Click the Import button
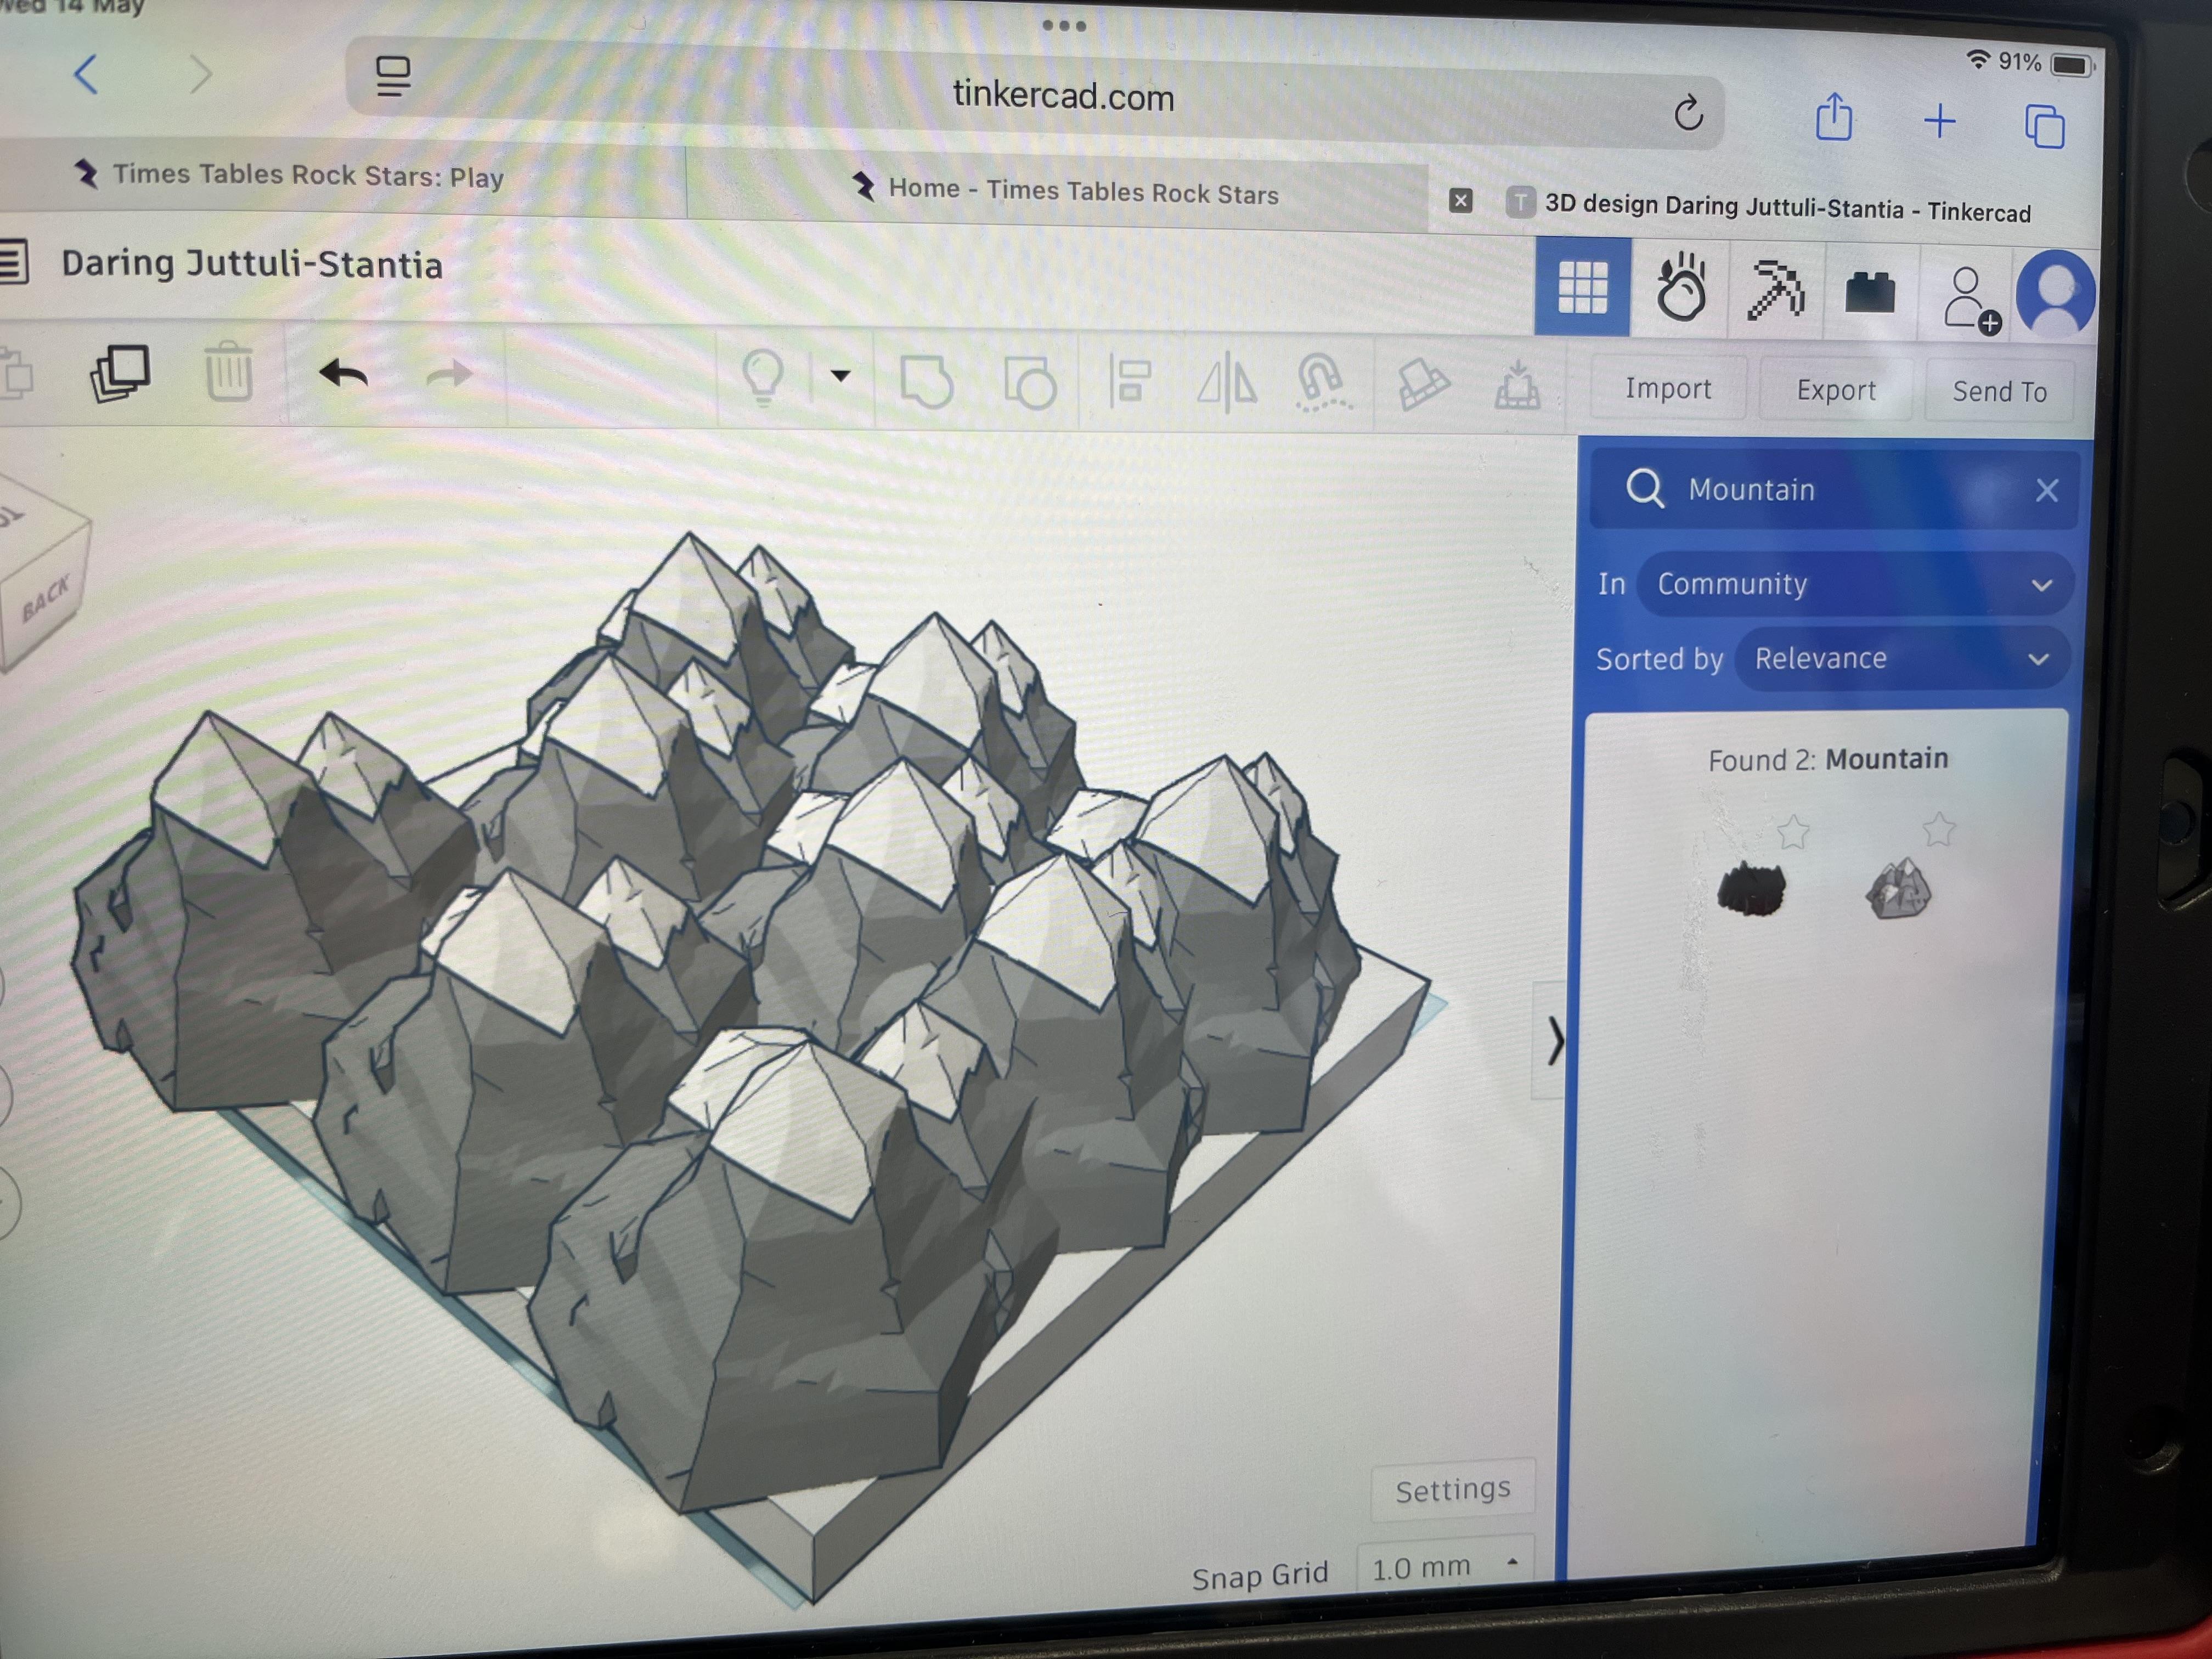The image size is (2212, 1659). click(1667, 388)
